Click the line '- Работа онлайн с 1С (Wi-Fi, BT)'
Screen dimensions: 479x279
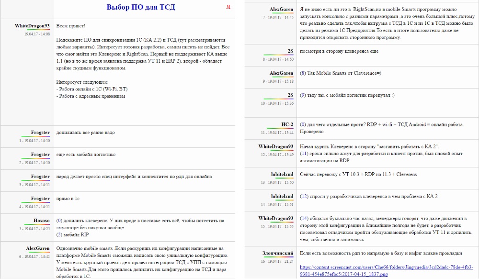(x=92, y=89)
